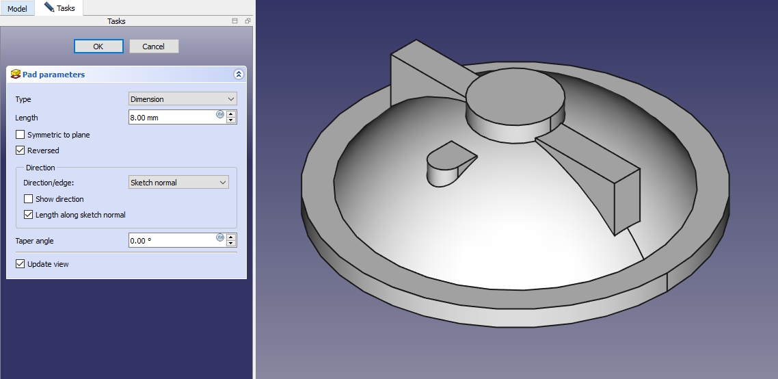The image size is (778, 379).
Task: Open formula editor for Length field
Action: (220, 114)
